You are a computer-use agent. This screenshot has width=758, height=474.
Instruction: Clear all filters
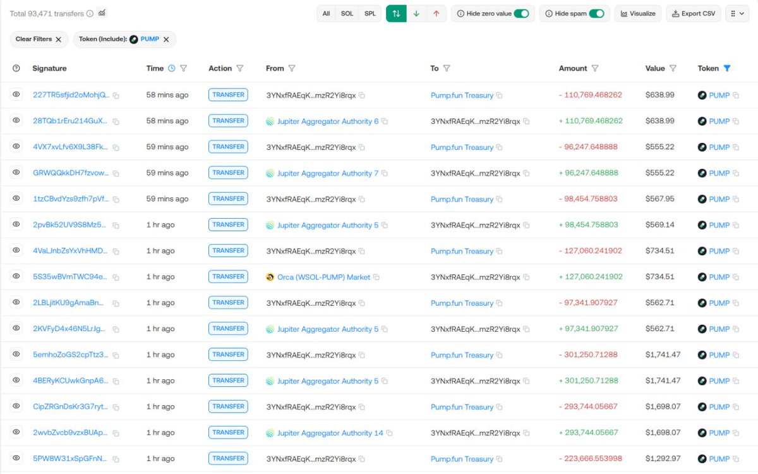point(39,39)
